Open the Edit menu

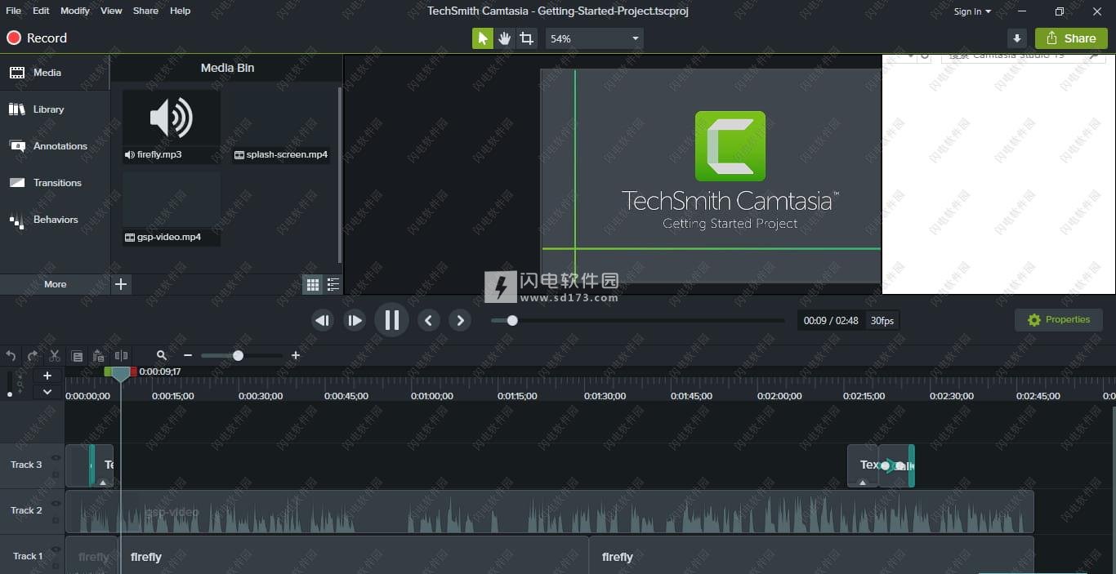41,11
